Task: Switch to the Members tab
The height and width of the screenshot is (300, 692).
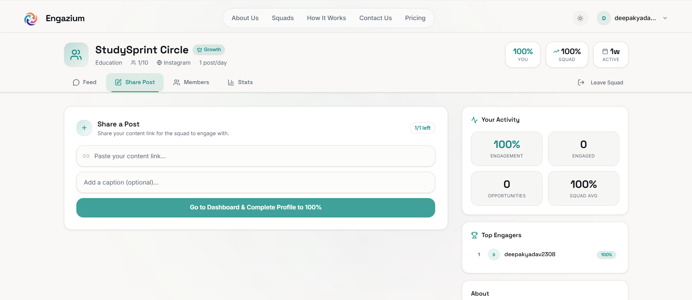Action: click(x=191, y=83)
